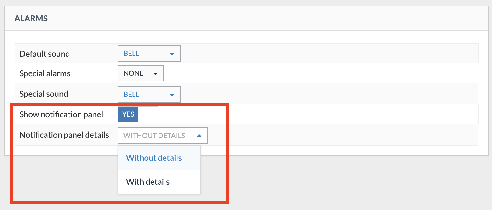Toggle the Show notification panel switch
Screen dimensions: 492x210
[x=138, y=114]
